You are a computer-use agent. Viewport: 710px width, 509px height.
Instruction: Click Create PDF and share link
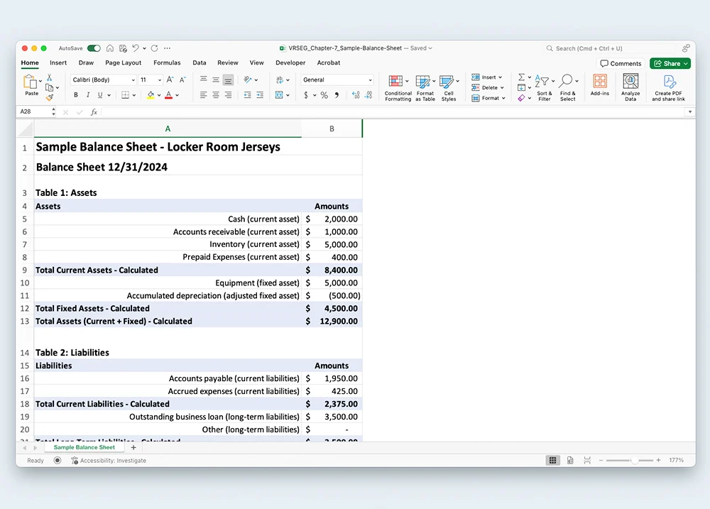pyautogui.click(x=669, y=88)
